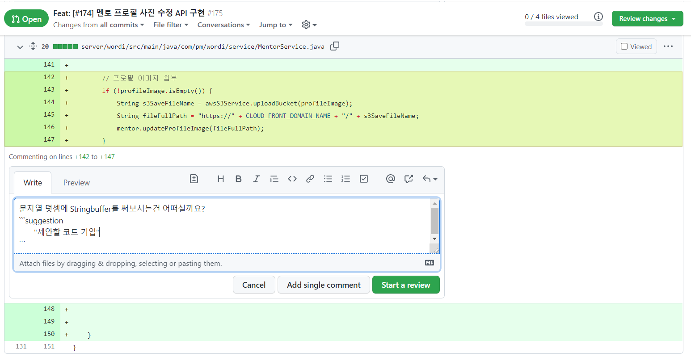This screenshot has height=361, width=691.
Task: Click the pull request title text
Action: (x=129, y=13)
